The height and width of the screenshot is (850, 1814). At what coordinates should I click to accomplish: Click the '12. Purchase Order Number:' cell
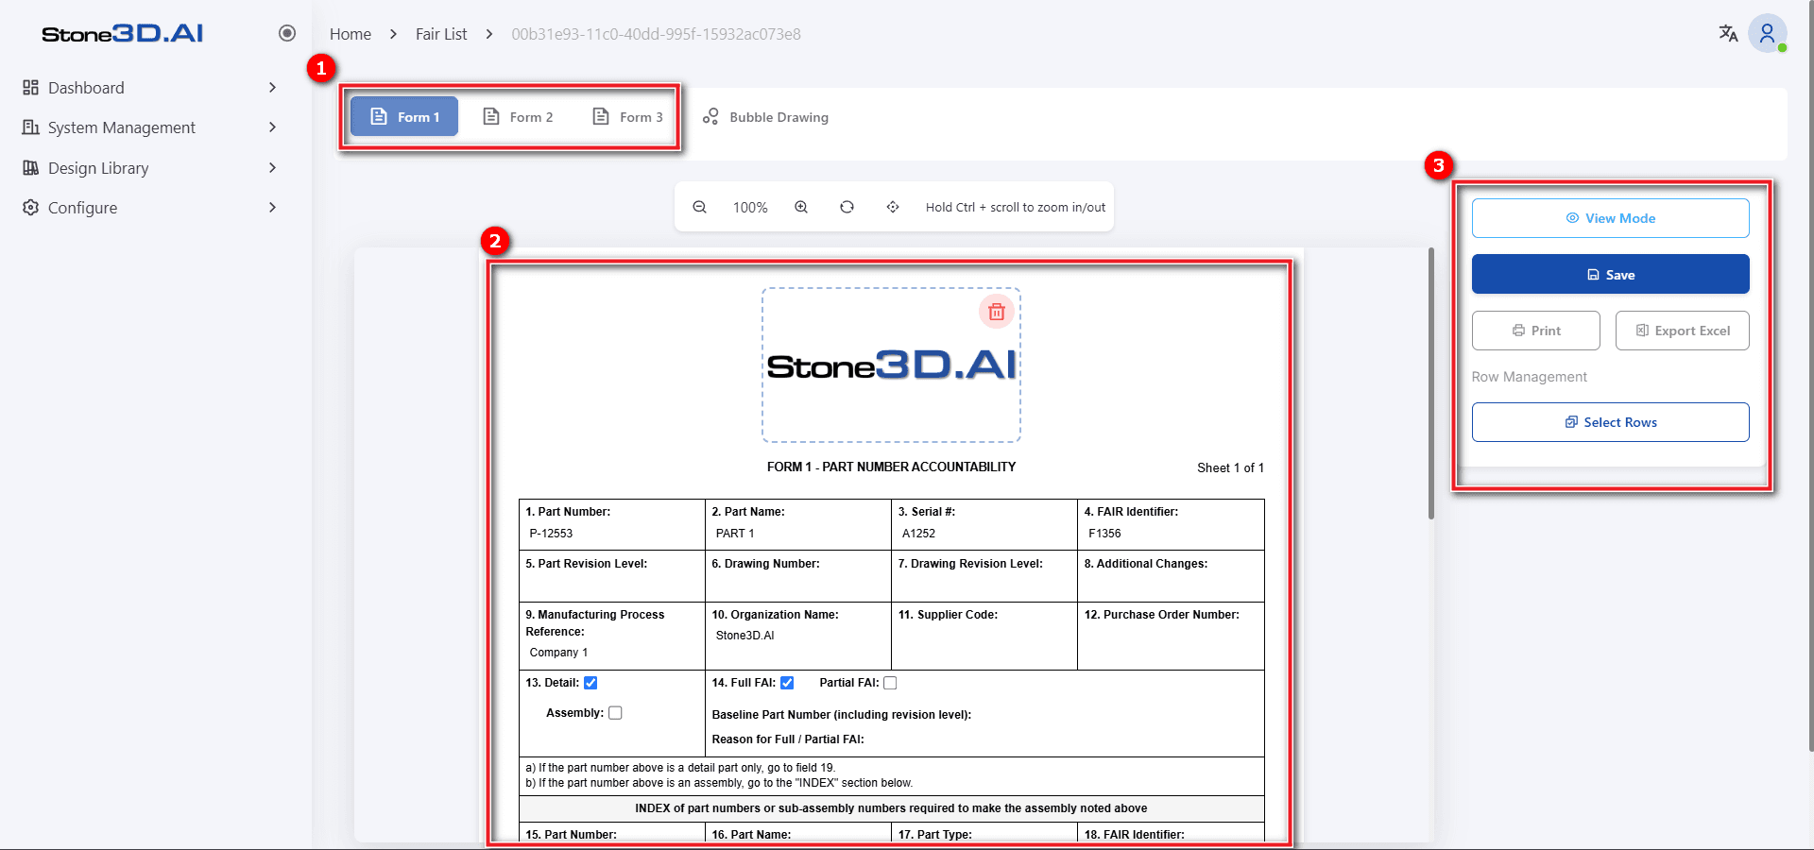tap(1171, 636)
